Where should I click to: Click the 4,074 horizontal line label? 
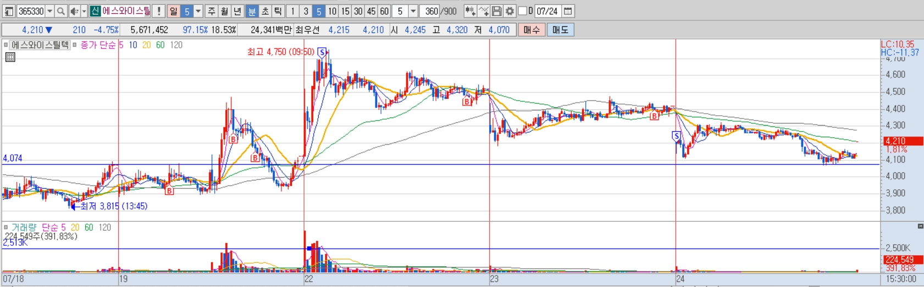tap(13, 159)
